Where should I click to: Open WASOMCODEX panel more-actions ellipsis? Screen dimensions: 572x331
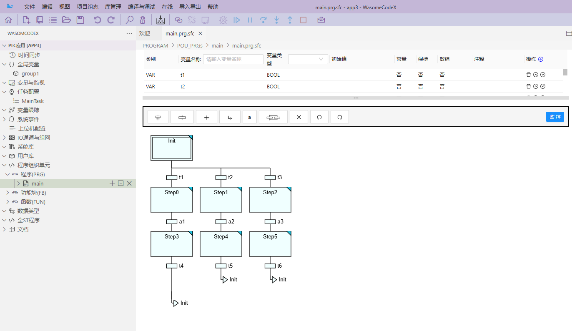tap(129, 33)
